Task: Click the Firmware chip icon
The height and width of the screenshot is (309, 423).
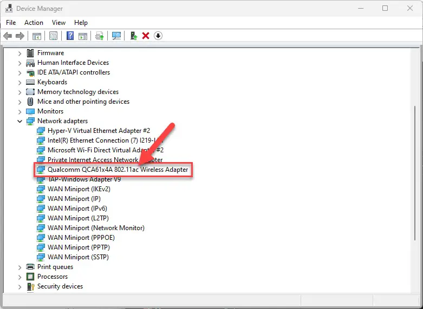Action: (x=30, y=53)
